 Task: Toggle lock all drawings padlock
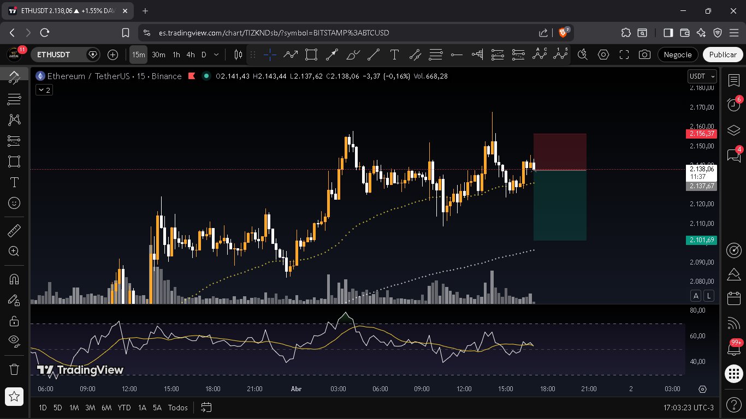pyautogui.click(x=14, y=321)
